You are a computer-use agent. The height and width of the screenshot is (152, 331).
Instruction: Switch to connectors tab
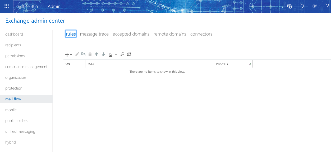(x=201, y=34)
